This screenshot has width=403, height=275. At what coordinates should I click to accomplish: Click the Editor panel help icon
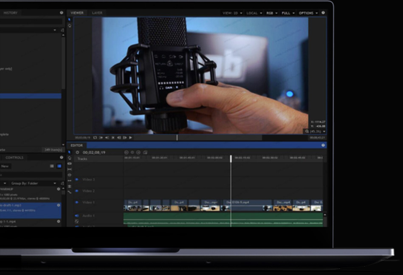[323, 145]
